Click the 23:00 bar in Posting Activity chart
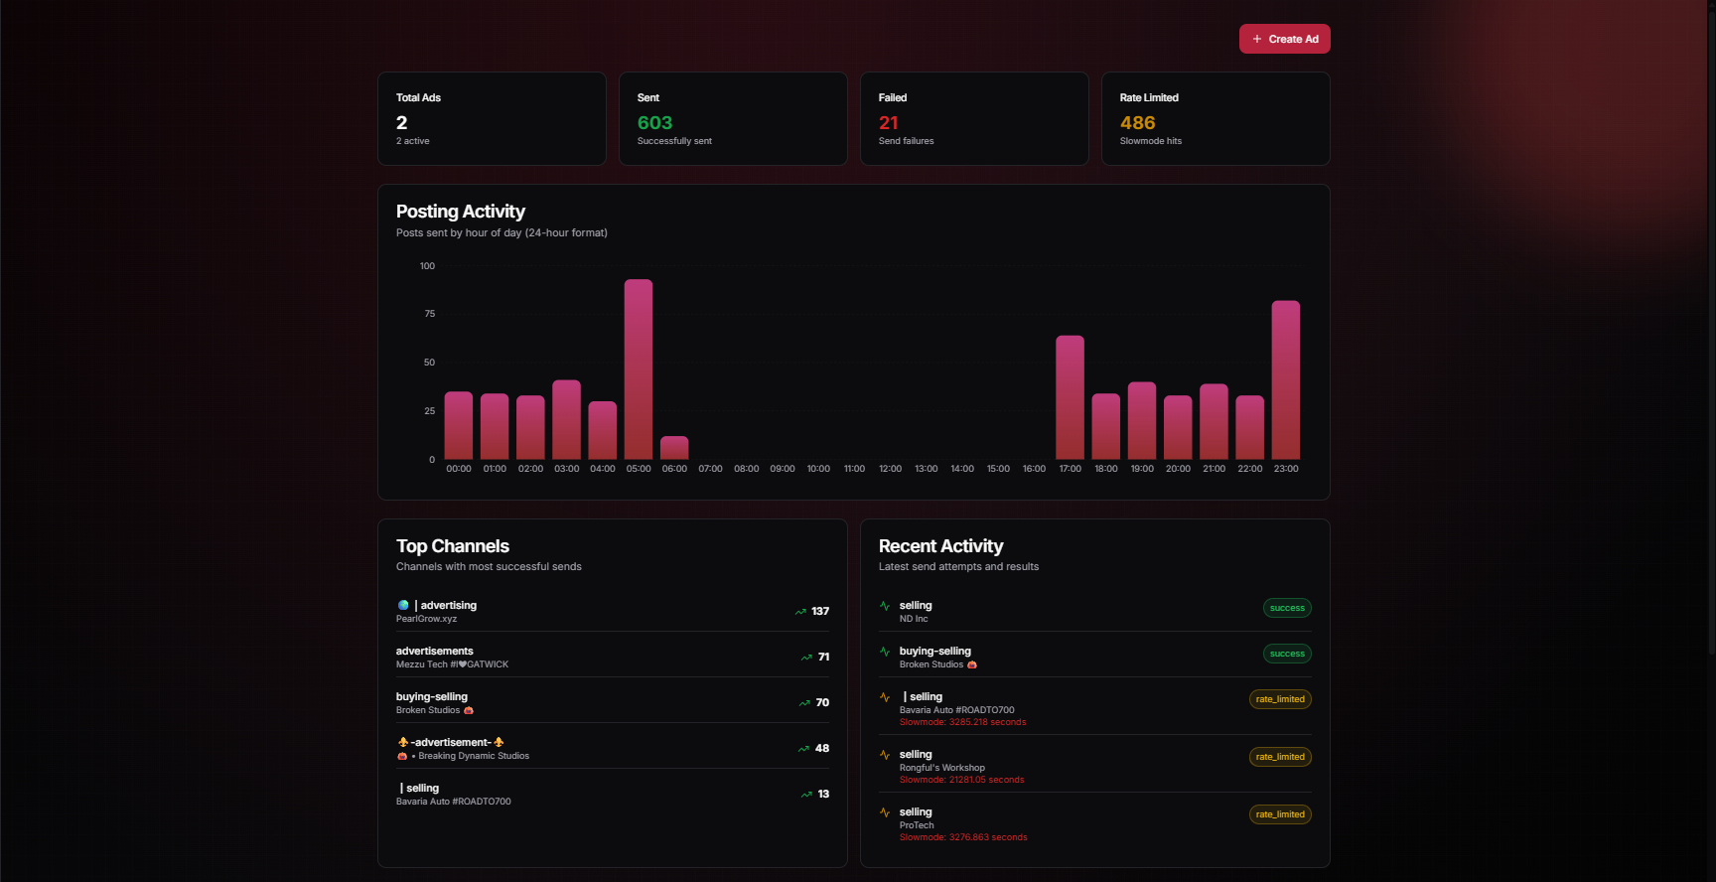The image size is (1716, 882). pos(1286,379)
